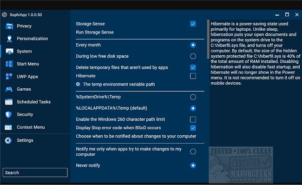Enable Windows 260 character path limit checkbox
Screen dimensions: 302x185
(193, 119)
